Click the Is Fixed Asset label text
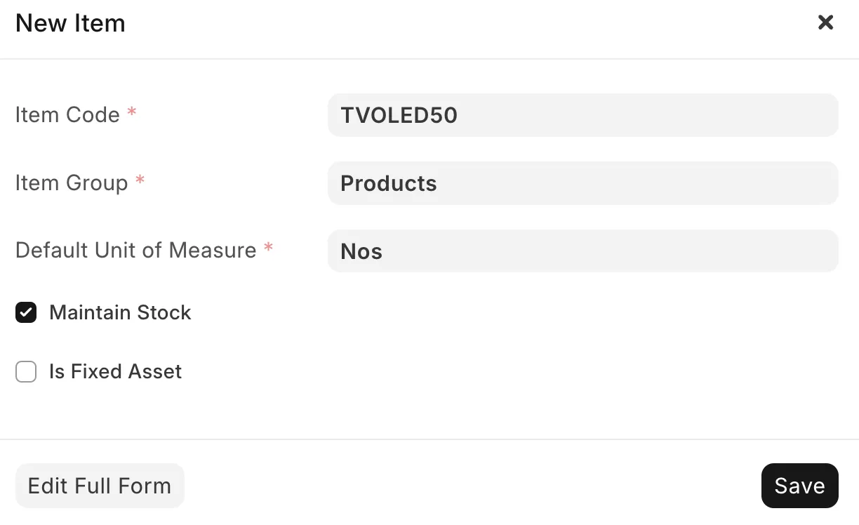The width and height of the screenshot is (859, 525). click(115, 371)
